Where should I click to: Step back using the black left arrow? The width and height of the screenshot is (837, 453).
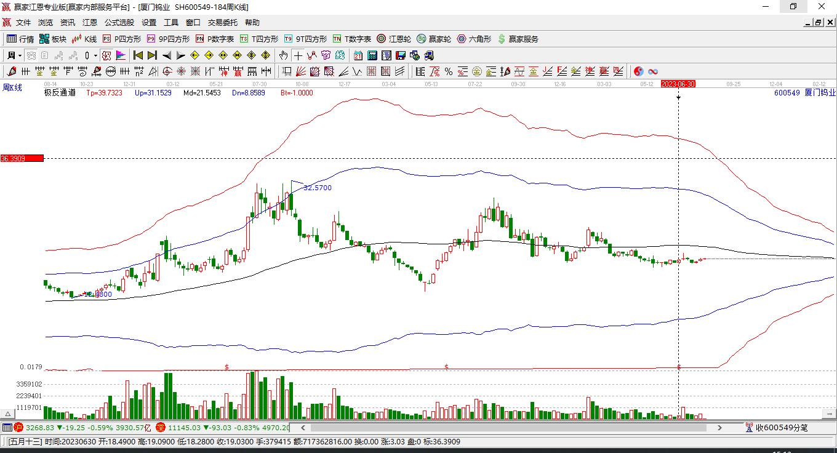[x=167, y=55]
